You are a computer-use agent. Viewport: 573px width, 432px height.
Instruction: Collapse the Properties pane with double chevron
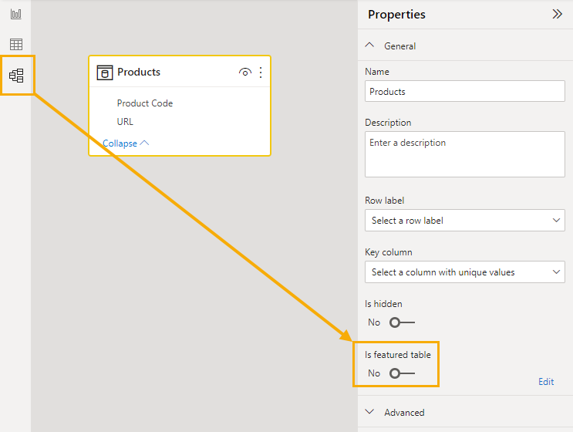click(558, 14)
